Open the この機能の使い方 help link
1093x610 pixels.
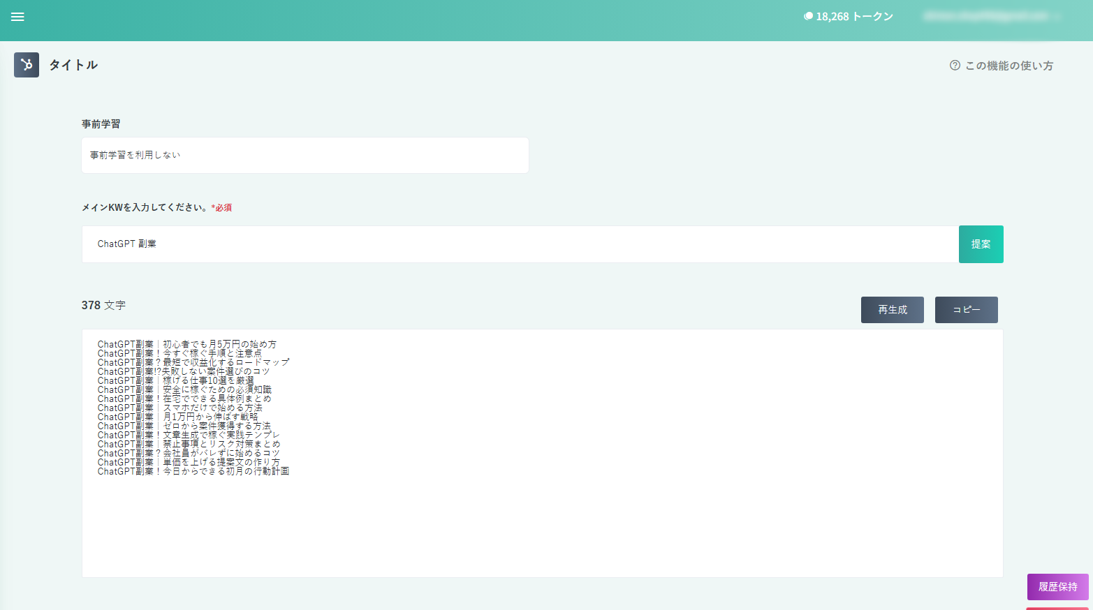pos(1002,66)
